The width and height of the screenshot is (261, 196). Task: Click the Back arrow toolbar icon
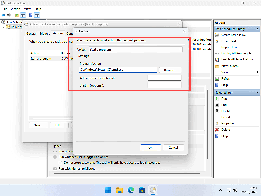tap(3, 15)
